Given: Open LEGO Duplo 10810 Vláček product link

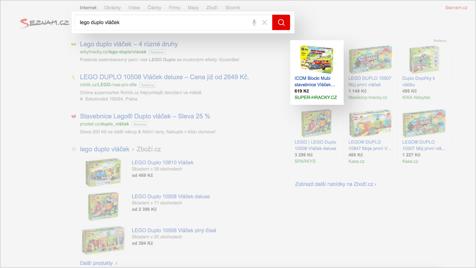Looking at the screenshot, I should (x=163, y=163).
